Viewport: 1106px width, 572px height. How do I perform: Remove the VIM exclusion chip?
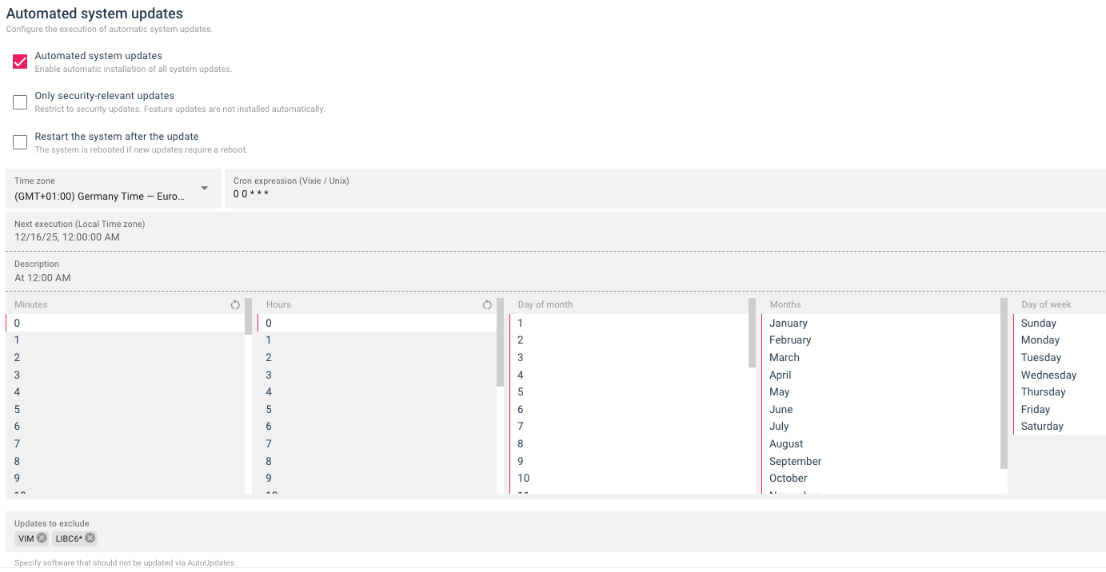(42, 538)
